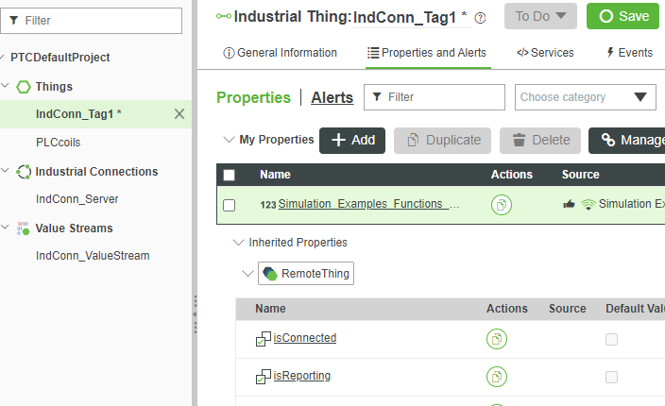
Task: Click the Add property button
Action: tap(352, 140)
